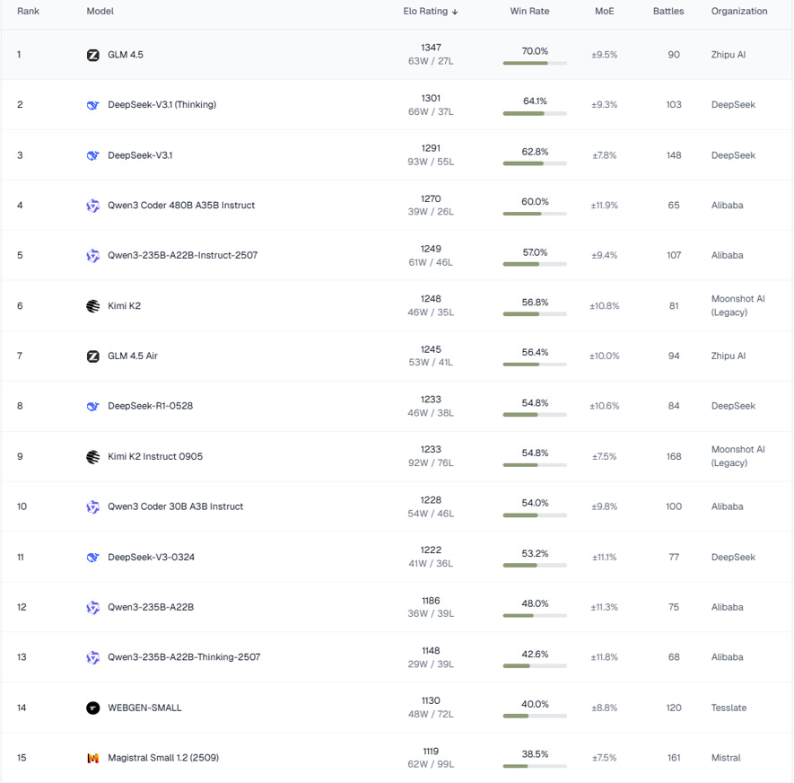
Task: Click the 48.0% win rate progress bar
Action: coord(535,616)
